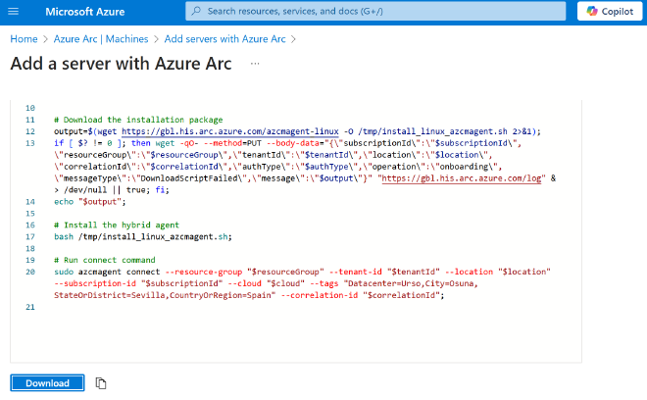The height and width of the screenshot is (400, 647).
Task: Click the 'Add a server with Azure Arc' heading
Action: 121,64
